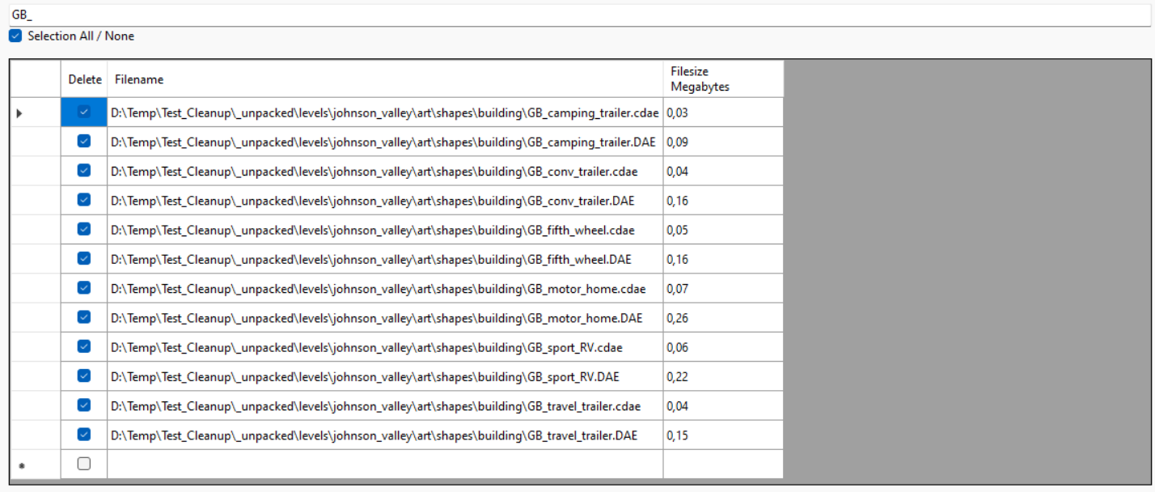The width and height of the screenshot is (1155, 492).
Task: Select the GB_fifth_wheel.DAE filename cell
Action: 385,259
